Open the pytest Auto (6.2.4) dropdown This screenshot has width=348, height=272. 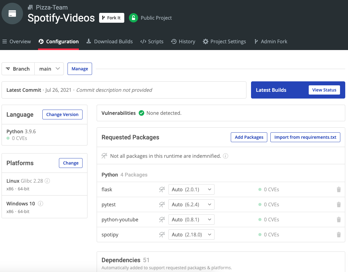(x=191, y=204)
